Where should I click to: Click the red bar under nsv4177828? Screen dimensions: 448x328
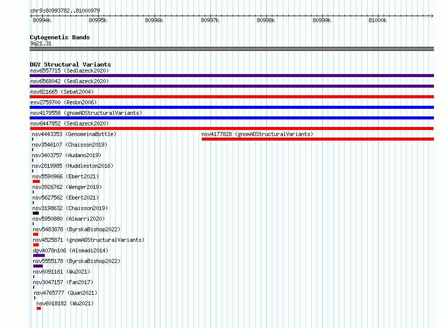pos(318,139)
